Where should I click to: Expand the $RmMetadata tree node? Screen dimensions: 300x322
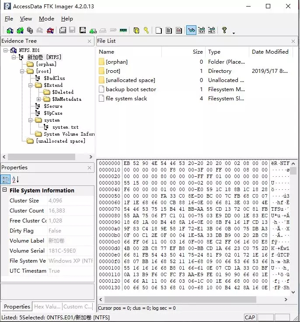pos(38,99)
